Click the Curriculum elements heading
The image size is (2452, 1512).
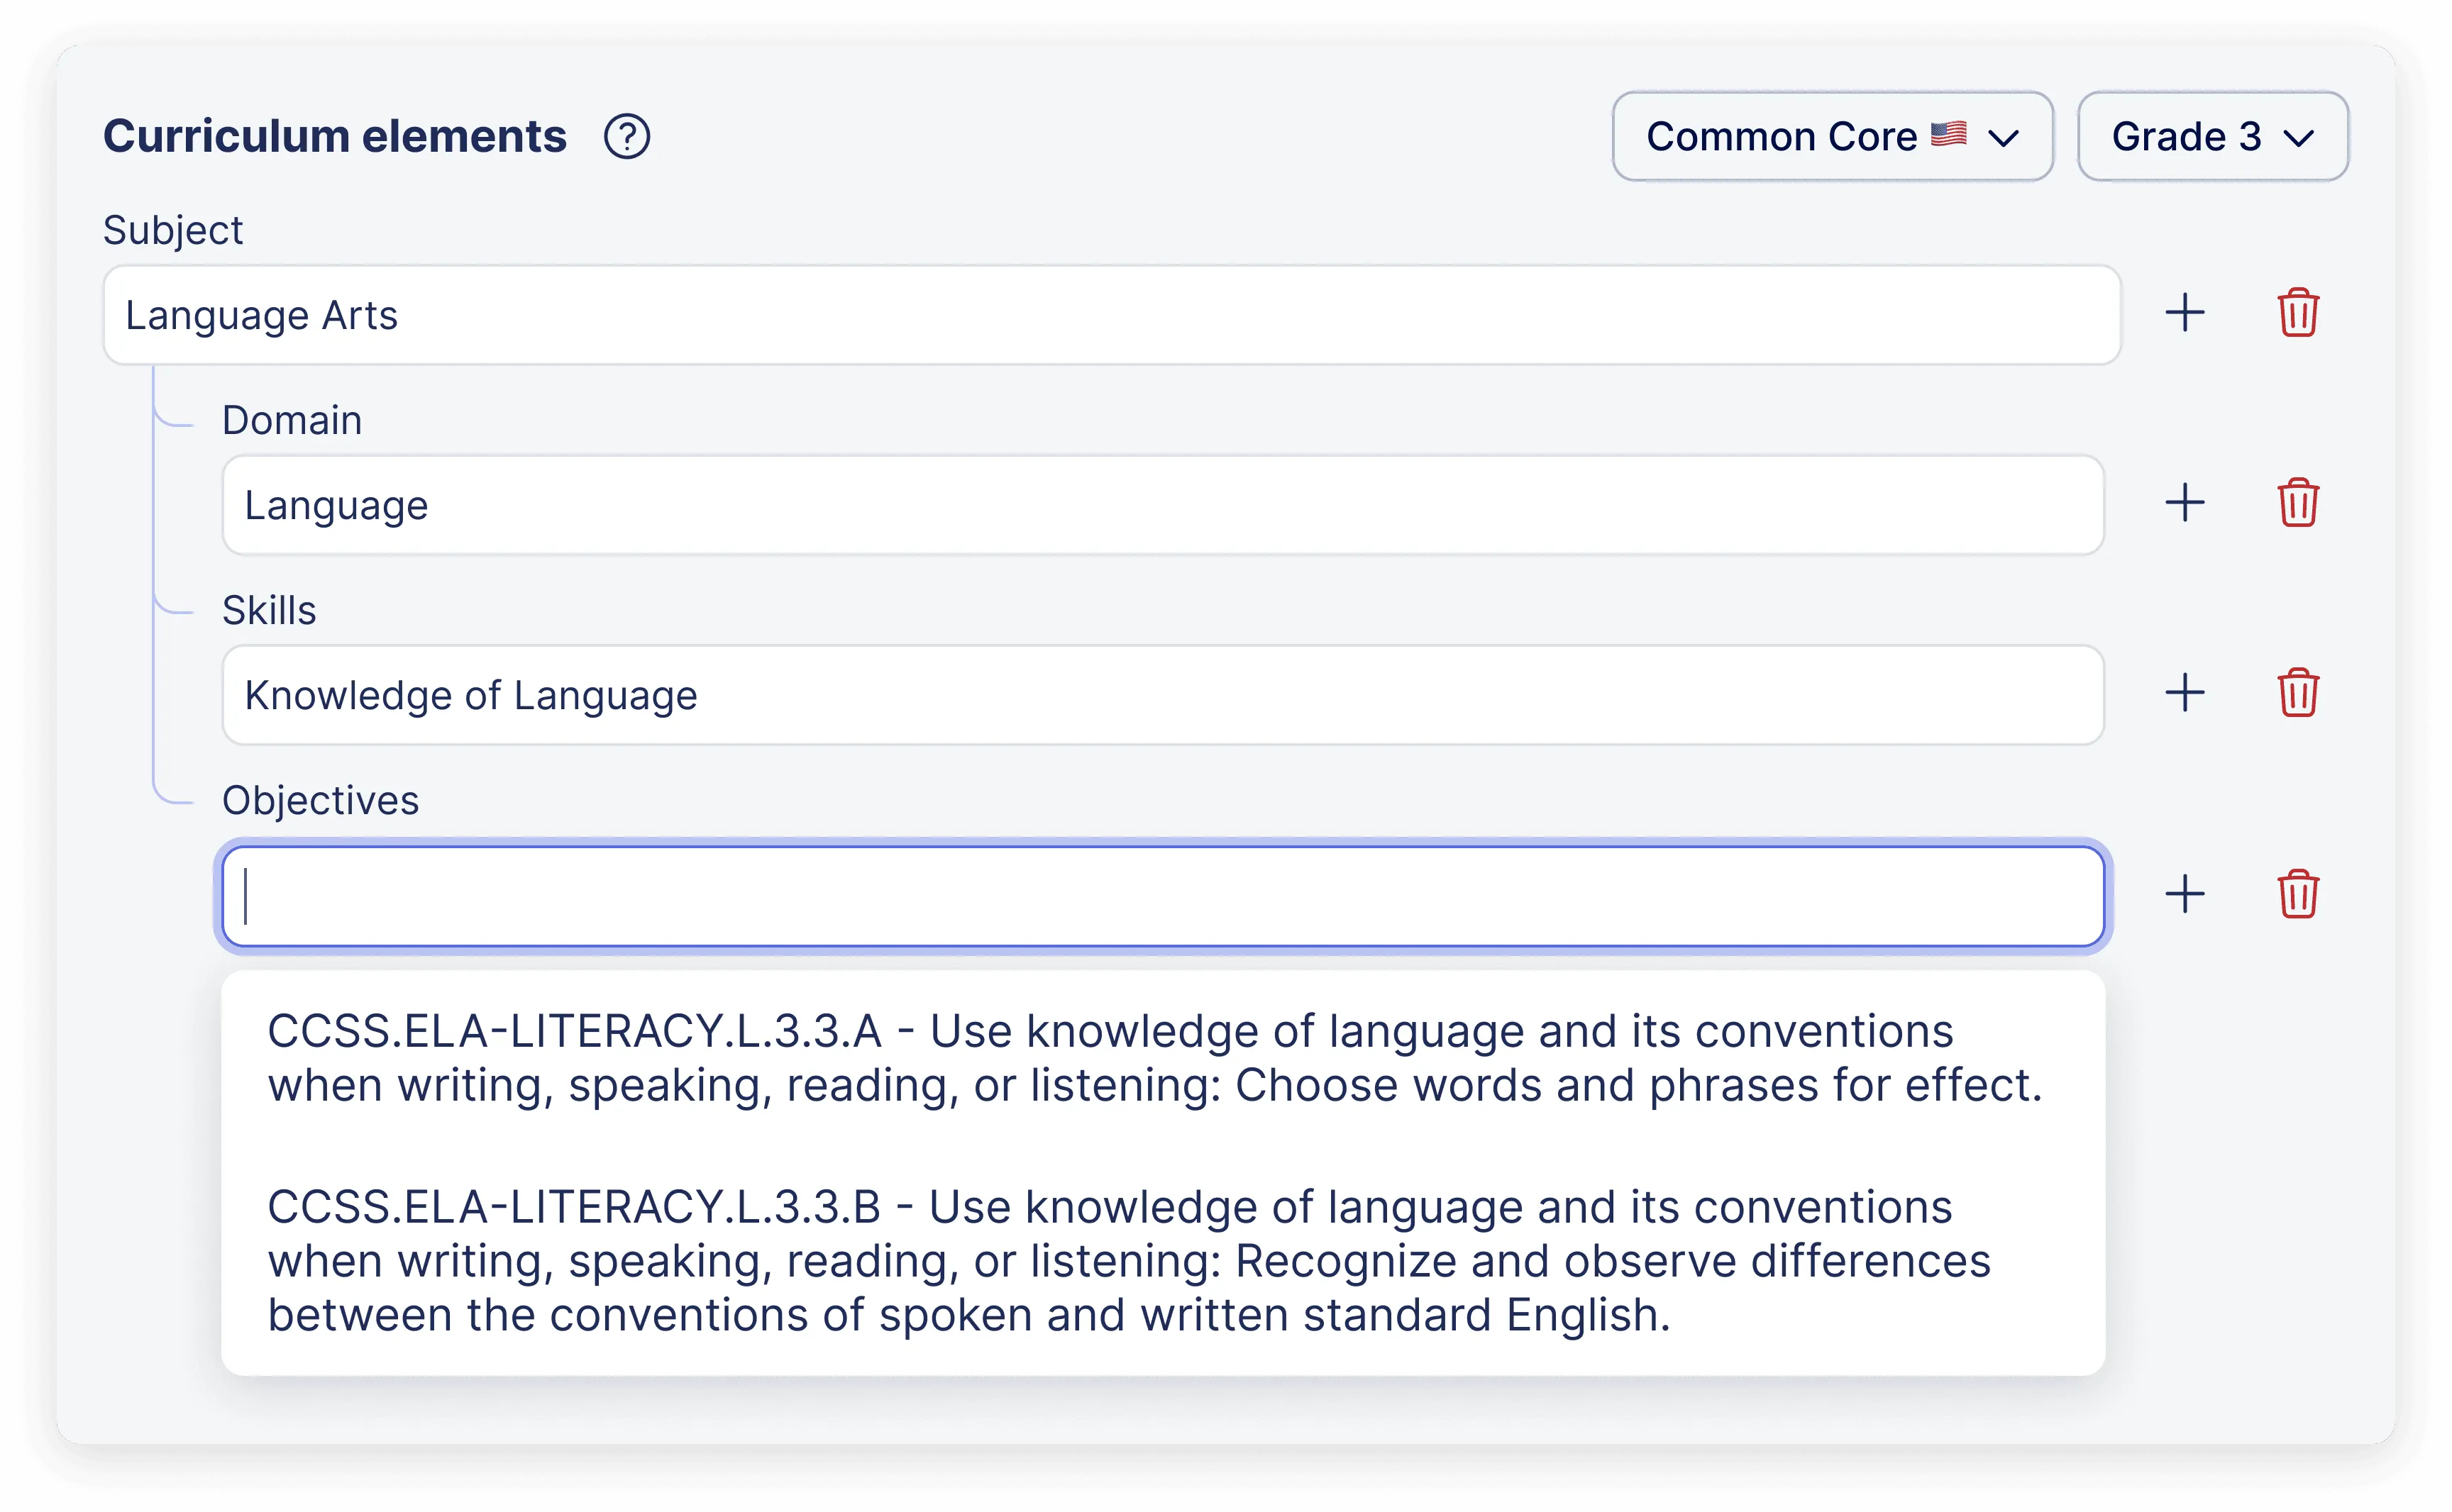tap(334, 137)
